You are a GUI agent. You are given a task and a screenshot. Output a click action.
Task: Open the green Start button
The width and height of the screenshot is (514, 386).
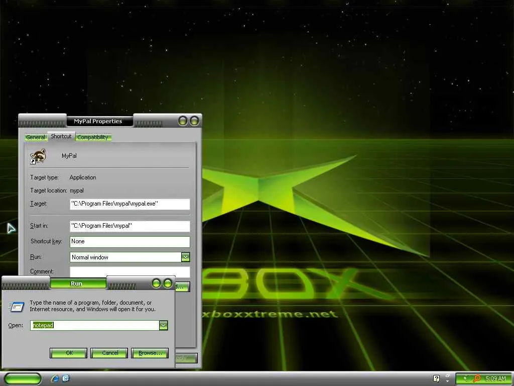(23, 378)
